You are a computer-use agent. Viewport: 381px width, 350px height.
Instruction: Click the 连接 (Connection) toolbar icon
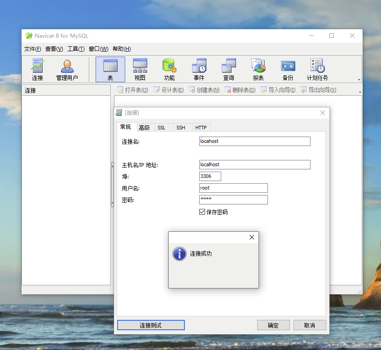tap(37, 70)
